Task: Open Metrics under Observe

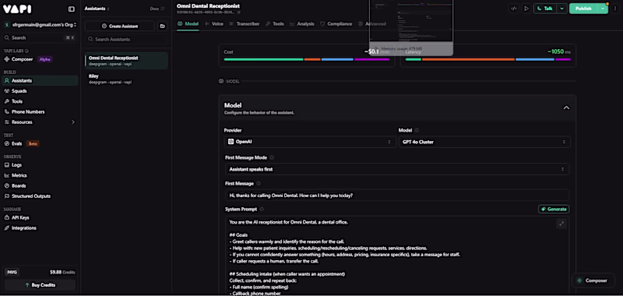Action: pos(40,175)
